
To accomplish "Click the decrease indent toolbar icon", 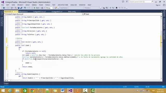I will pyautogui.click(x=104, y=8).
